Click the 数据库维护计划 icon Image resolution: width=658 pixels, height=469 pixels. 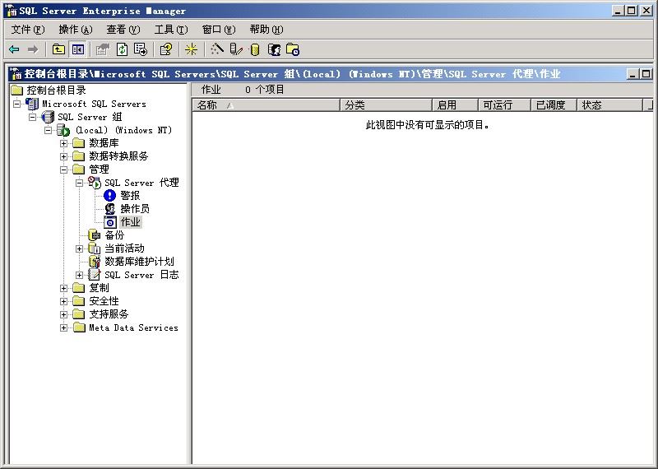tap(95, 262)
